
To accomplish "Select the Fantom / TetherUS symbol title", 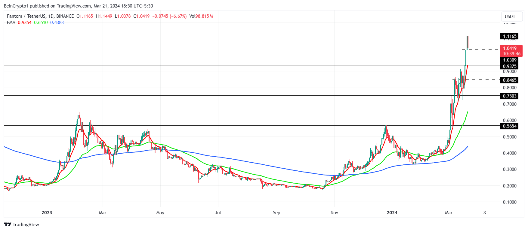I will 40,16.
